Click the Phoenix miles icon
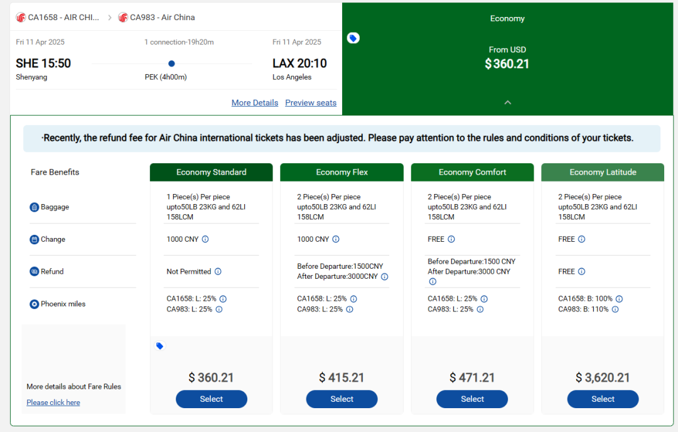The width and height of the screenshot is (678, 432). coord(34,304)
